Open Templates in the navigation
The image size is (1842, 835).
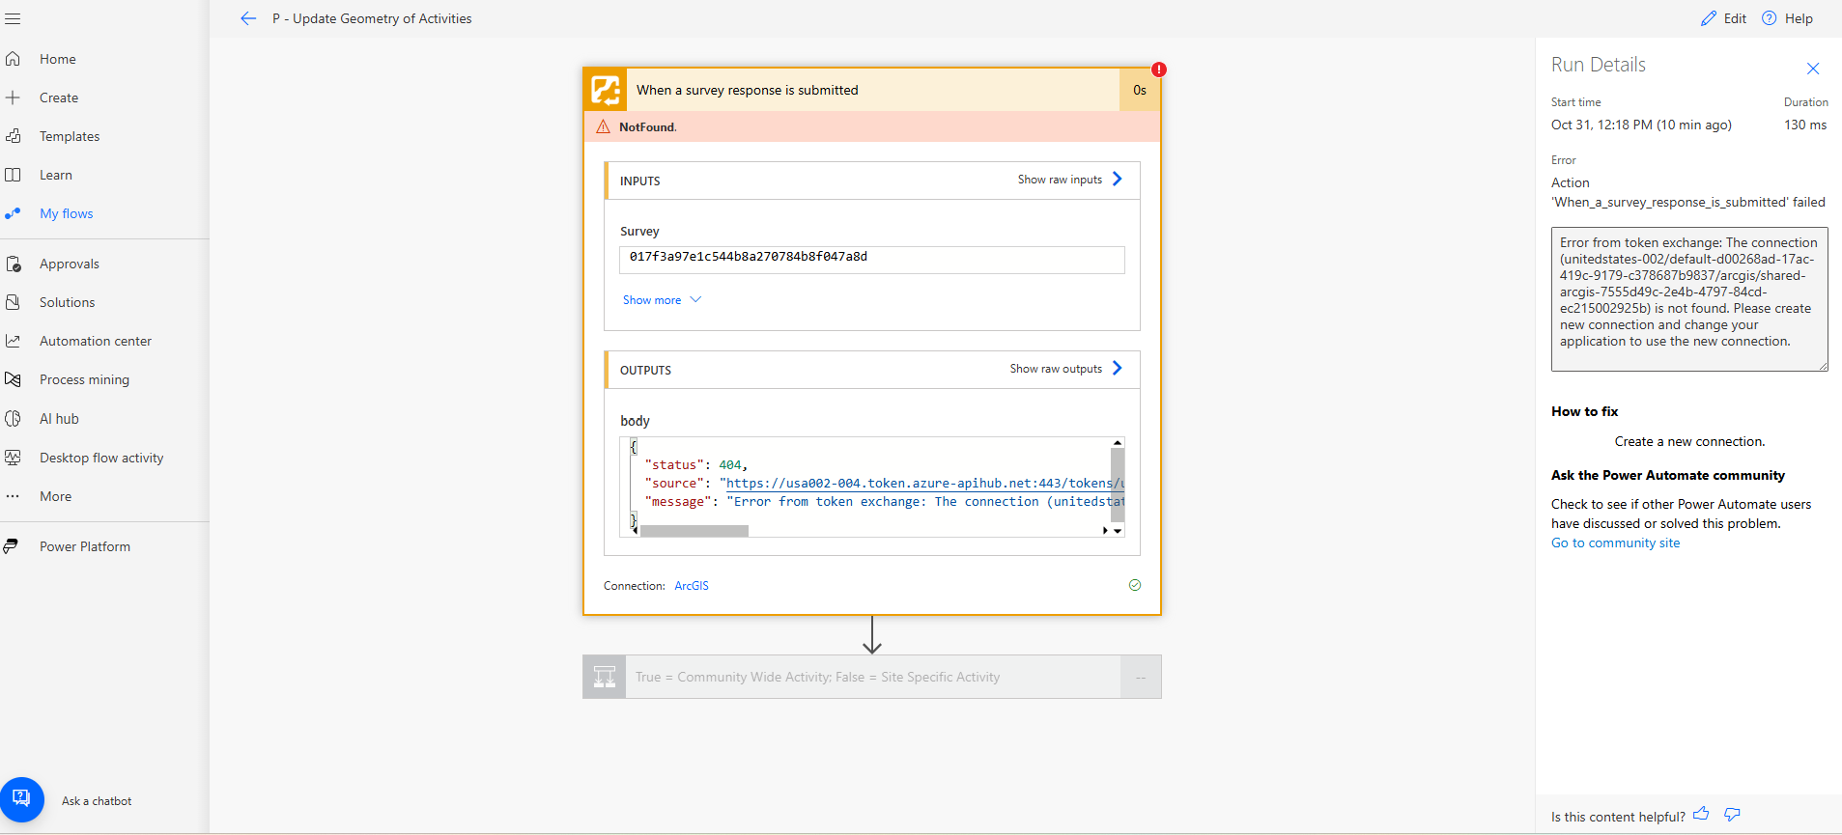tap(70, 136)
